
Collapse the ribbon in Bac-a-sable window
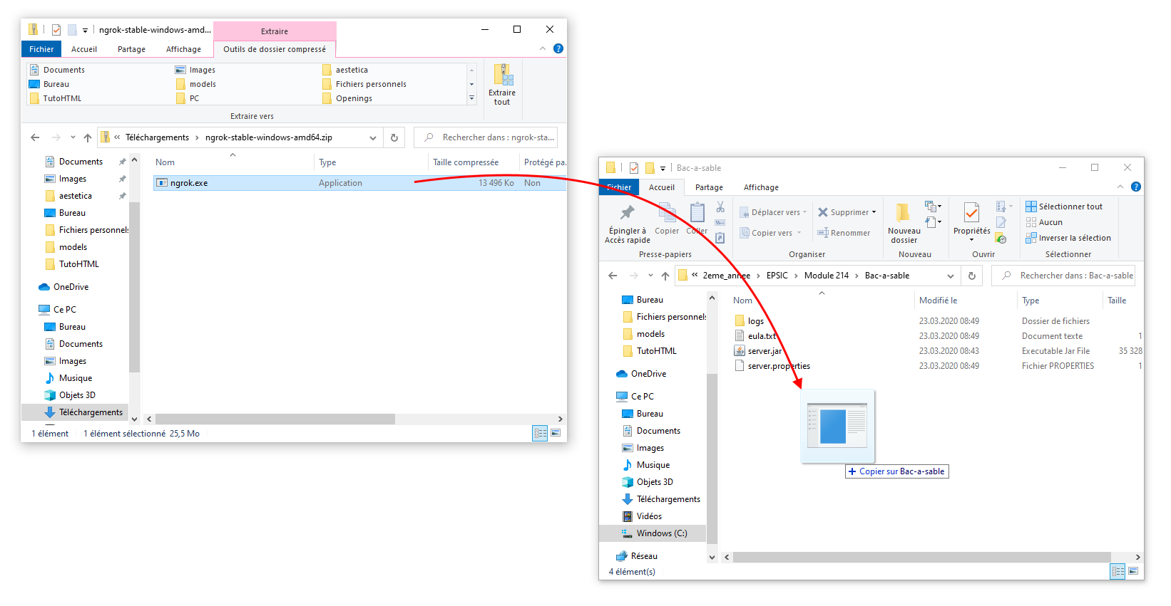(x=1120, y=187)
